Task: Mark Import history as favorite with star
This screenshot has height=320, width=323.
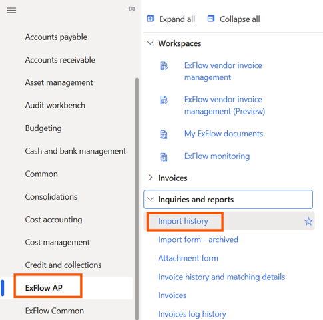Action: pyautogui.click(x=308, y=221)
